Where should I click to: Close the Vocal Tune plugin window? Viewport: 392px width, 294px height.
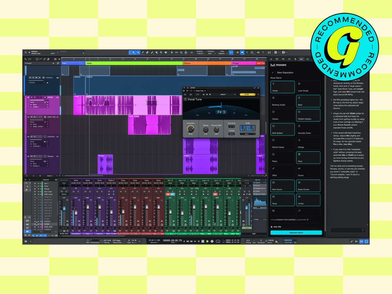point(258,88)
